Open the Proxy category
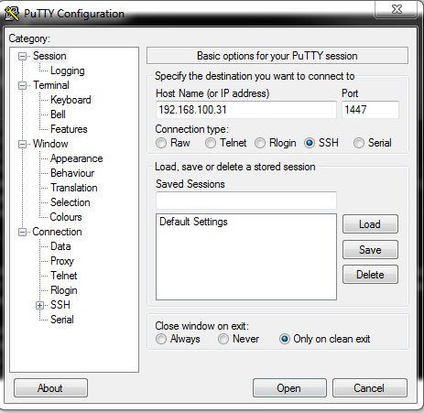Image resolution: width=424 pixels, height=413 pixels. 62,261
